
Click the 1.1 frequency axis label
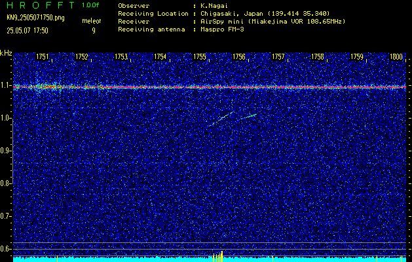pyautogui.click(x=5, y=86)
